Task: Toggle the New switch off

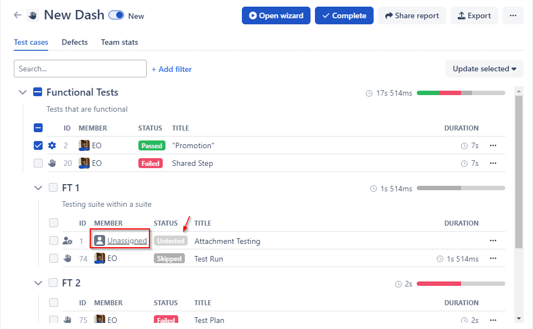Action: 116,15
